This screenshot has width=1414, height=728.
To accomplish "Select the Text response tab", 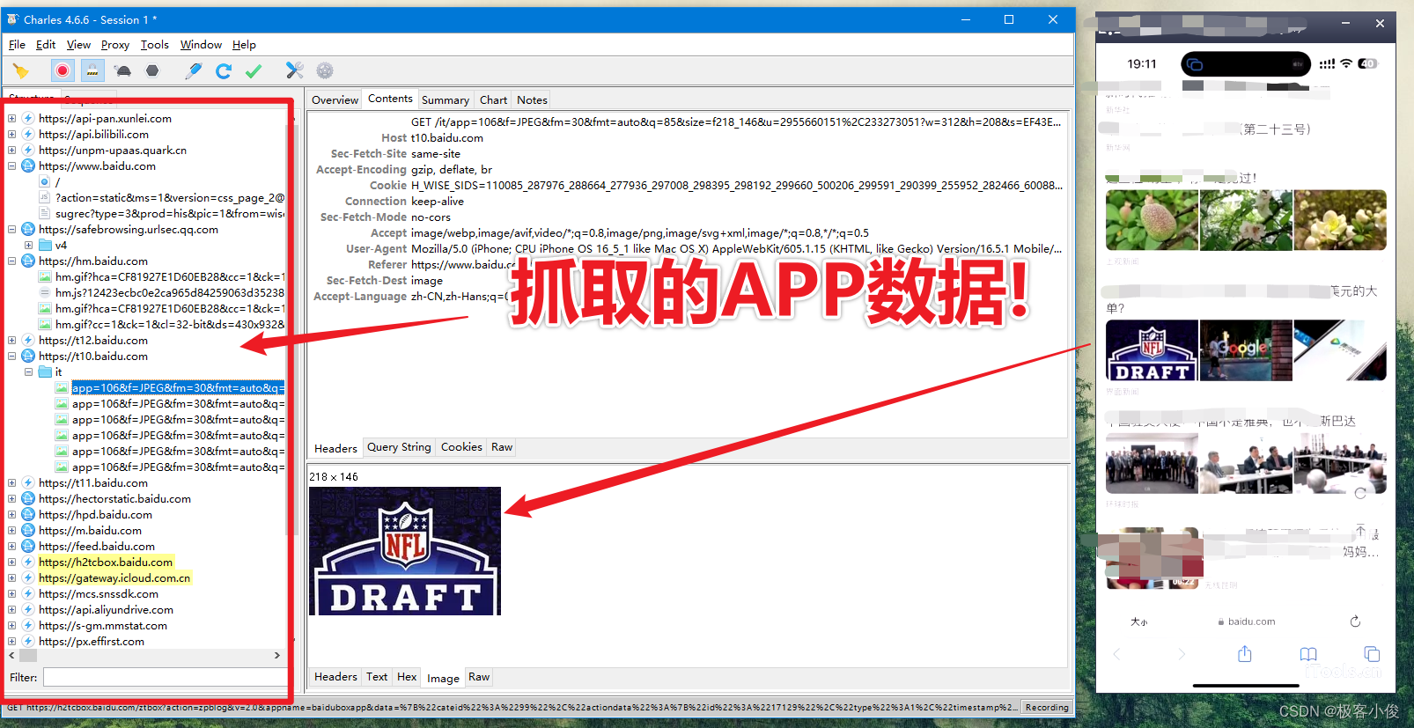I will (377, 677).
